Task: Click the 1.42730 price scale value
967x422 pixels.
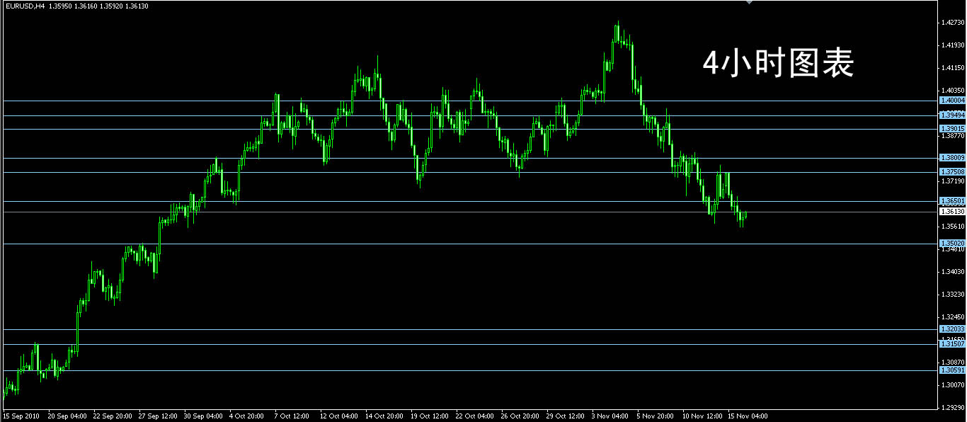Action: point(953,23)
